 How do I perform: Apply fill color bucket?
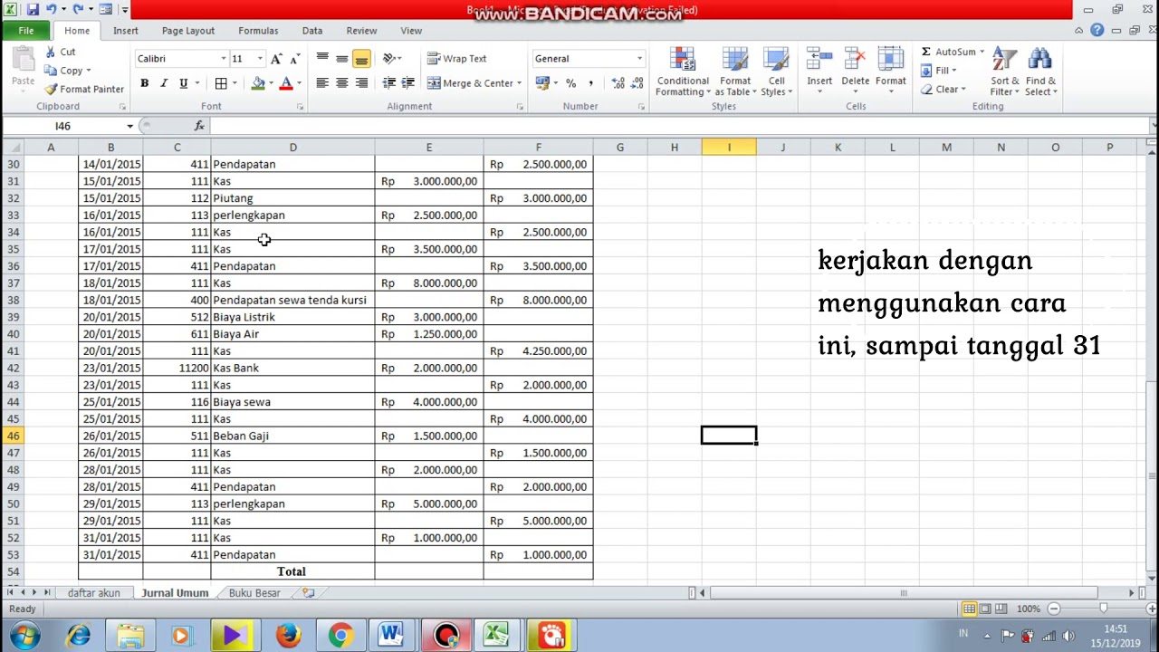tap(258, 83)
